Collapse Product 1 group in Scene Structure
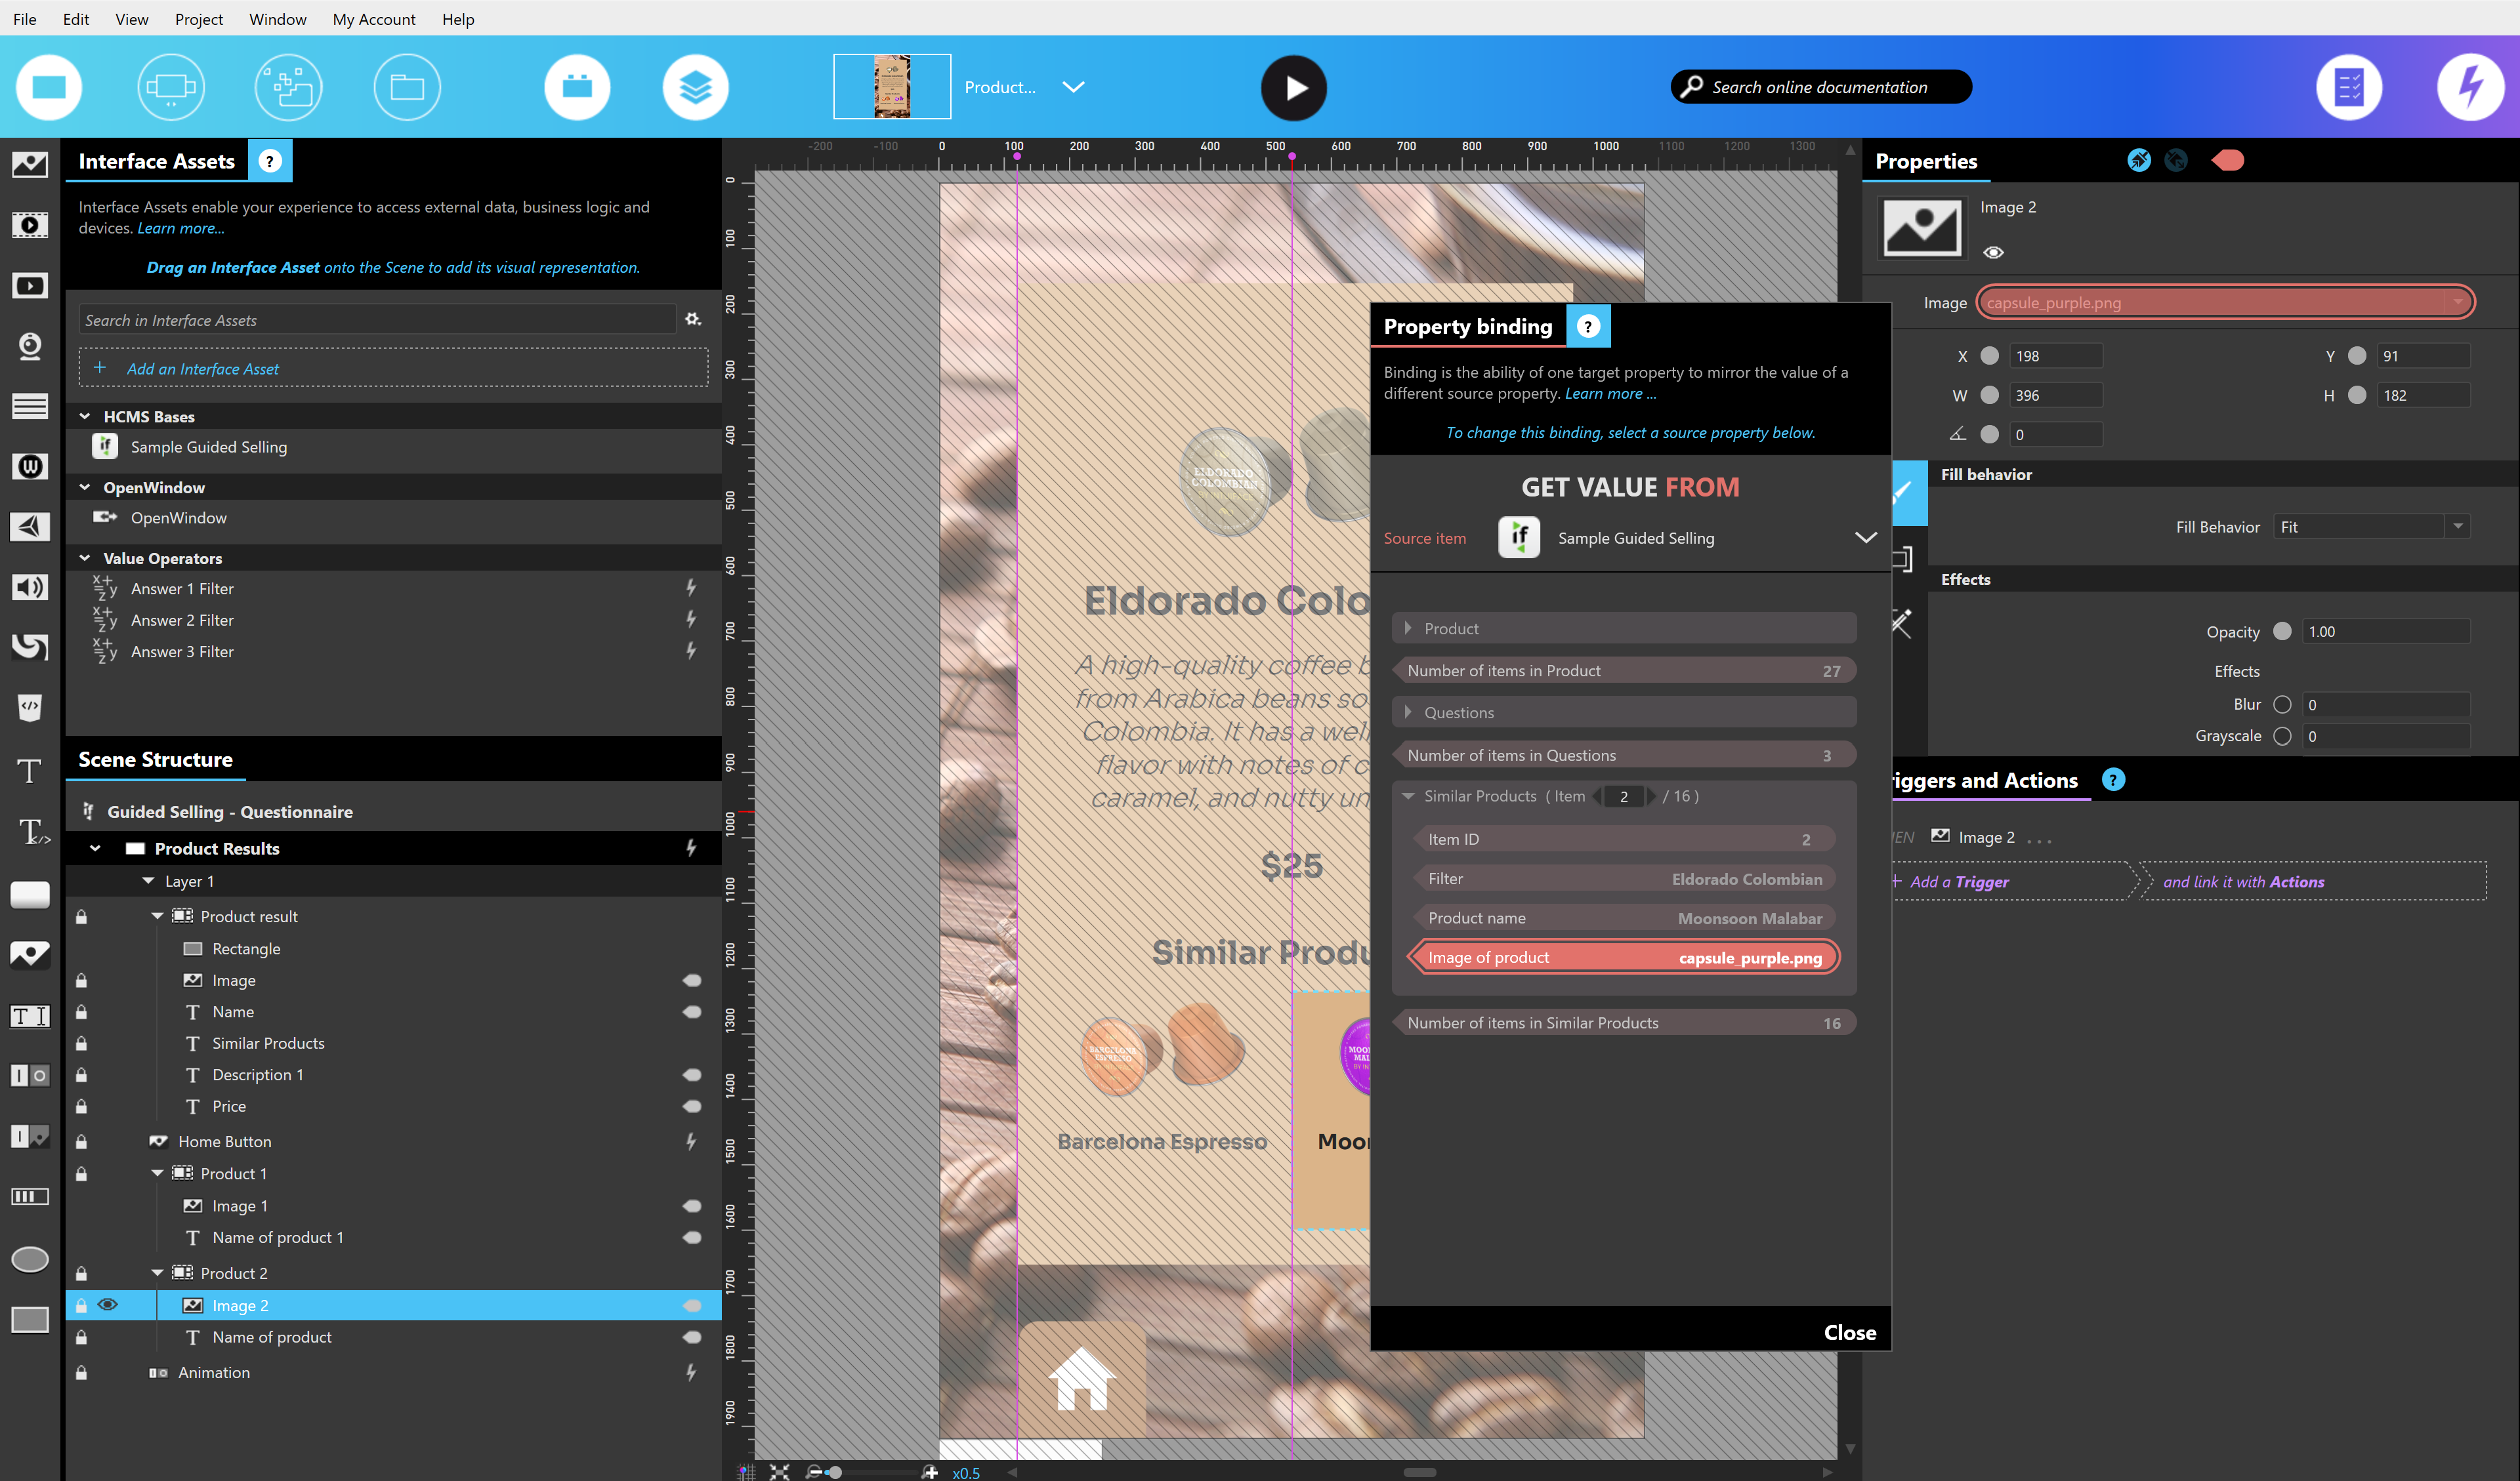 coord(157,1172)
